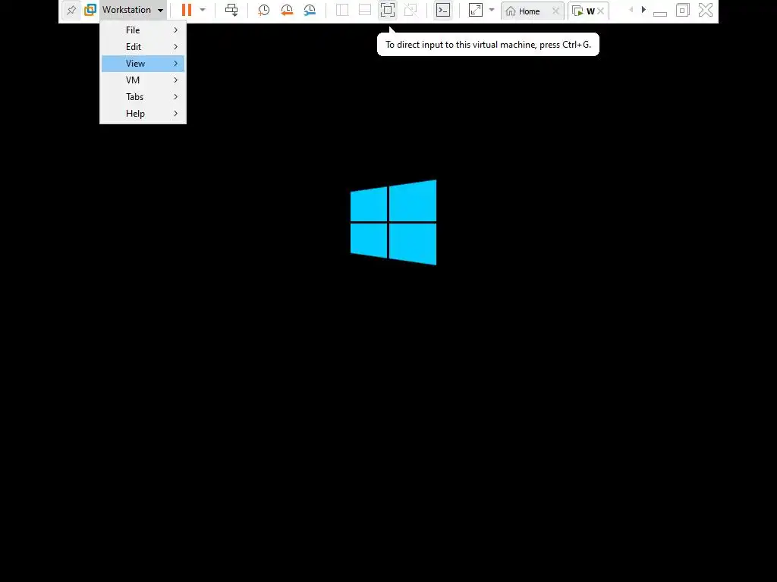
Task: Show or hide the thumbnail bar
Action: click(x=365, y=10)
